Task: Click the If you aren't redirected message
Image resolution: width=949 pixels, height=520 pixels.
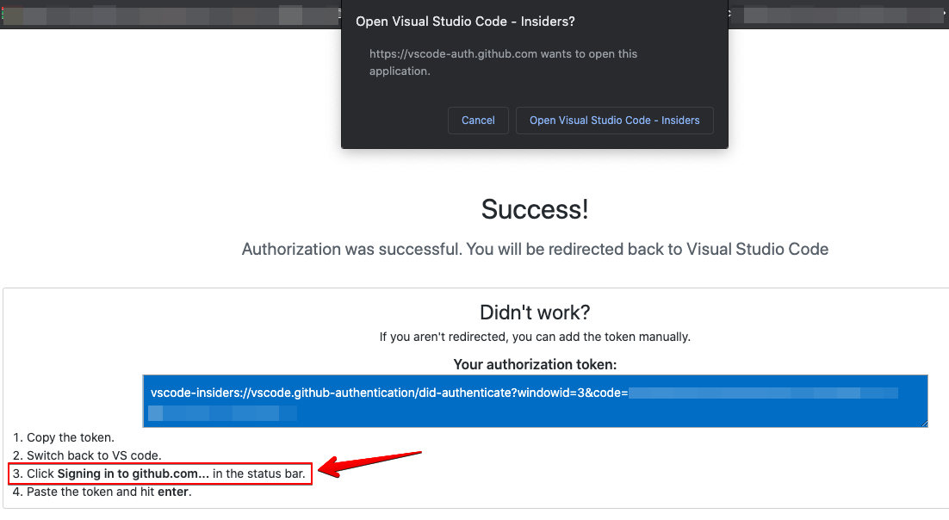Action: click(534, 337)
